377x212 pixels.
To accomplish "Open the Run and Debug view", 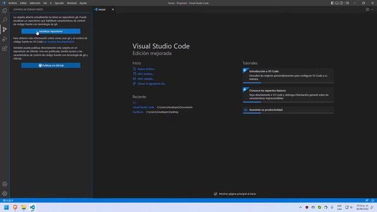I will [5, 39].
